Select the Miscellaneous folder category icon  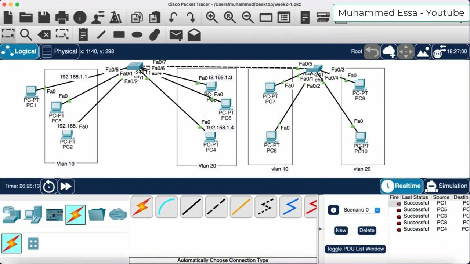pos(97,214)
